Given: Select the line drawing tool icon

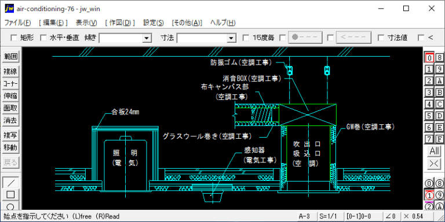Looking at the screenshot, I should pos(10,183).
